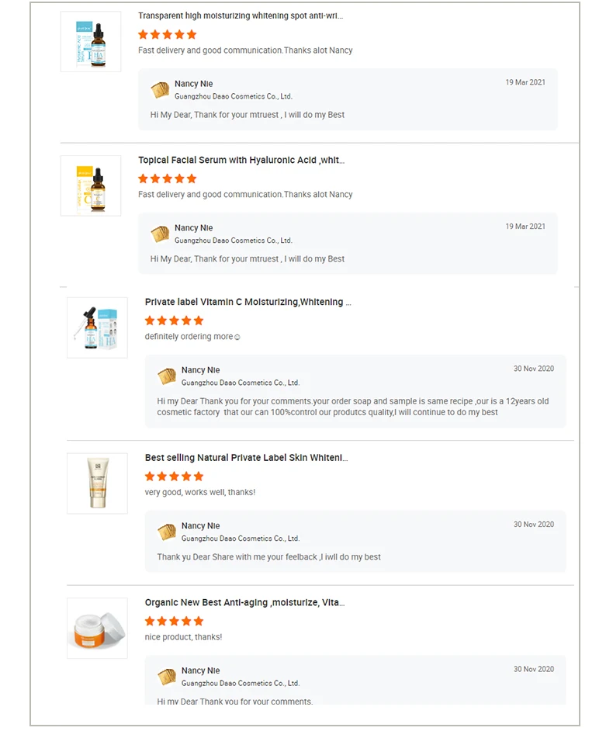This screenshot has width=613, height=738.
Task: Click seller avatar in Vitamin C review reply
Action: tap(167, 376)
